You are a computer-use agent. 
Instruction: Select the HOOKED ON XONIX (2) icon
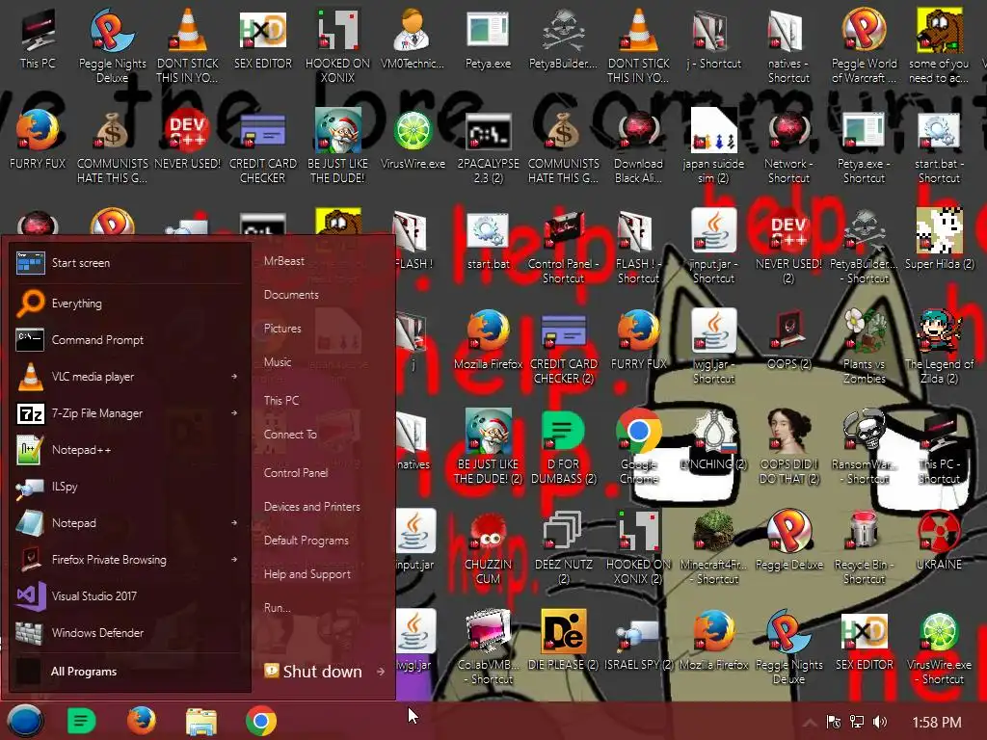tap(639, 547)
